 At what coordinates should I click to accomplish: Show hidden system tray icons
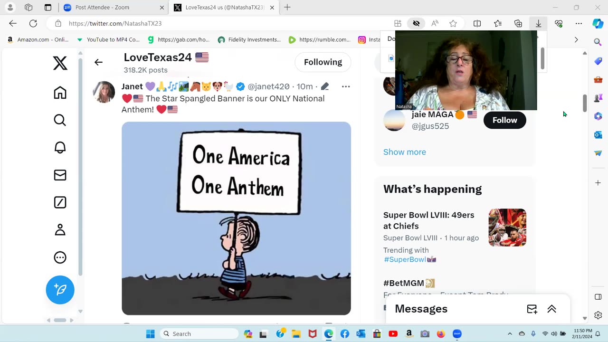coord(510,334)
